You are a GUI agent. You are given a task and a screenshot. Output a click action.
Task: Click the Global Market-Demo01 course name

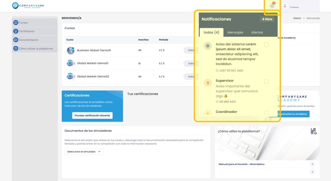coord(93,63)
